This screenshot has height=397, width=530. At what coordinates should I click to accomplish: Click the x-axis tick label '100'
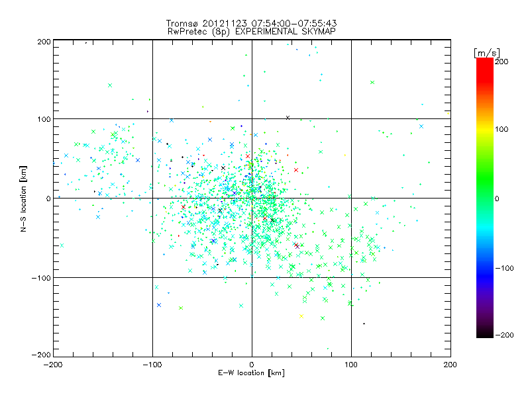point(351,365)
